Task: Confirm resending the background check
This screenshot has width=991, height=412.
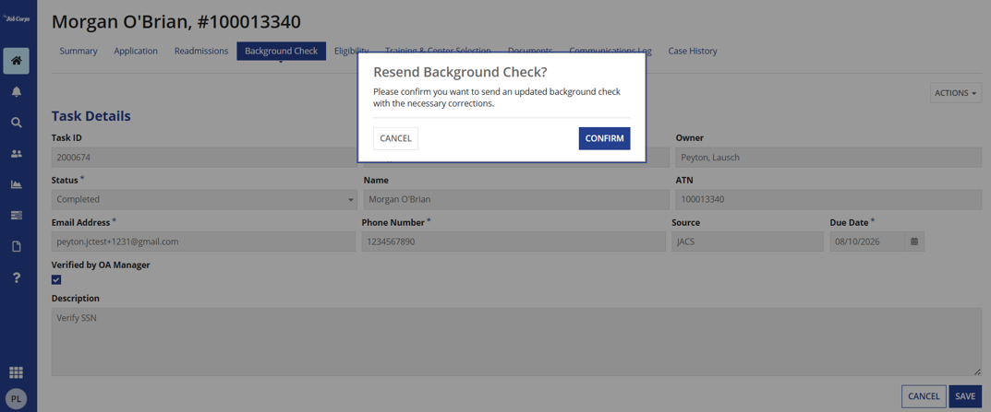Action: click(604, 138)
